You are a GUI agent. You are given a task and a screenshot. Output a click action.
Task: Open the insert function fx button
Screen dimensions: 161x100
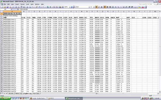pos(18,9)
